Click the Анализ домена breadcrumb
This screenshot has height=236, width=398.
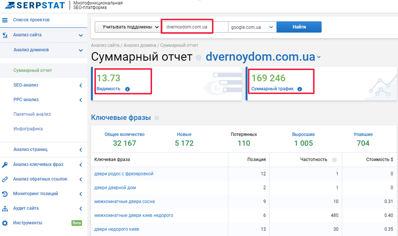(x=140, y=45)
